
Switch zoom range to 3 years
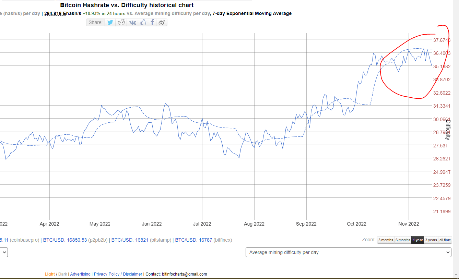[x=431, y=240]
